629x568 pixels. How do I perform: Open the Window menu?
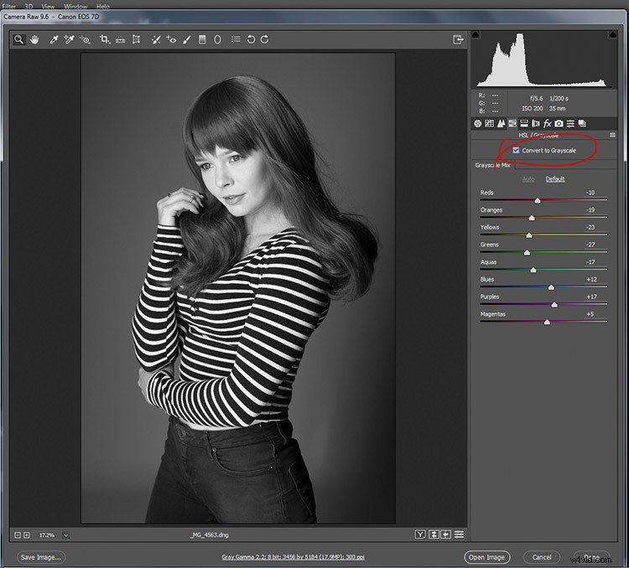pos(75,6)
